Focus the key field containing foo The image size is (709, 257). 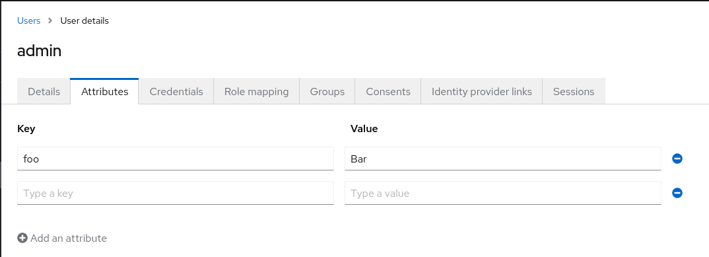pos(176,159)
